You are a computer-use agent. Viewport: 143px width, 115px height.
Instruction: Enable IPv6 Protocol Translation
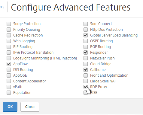(x=9, y=53)
